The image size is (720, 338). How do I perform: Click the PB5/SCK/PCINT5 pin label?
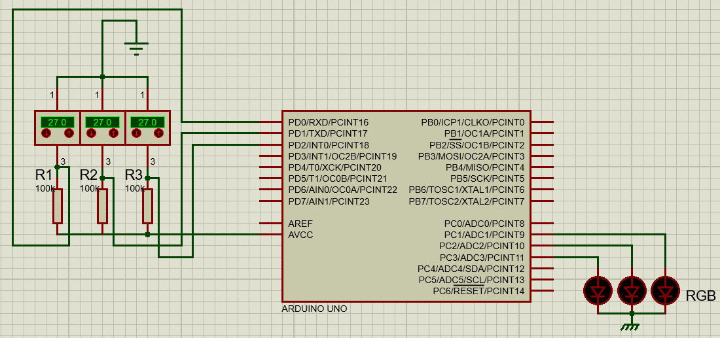point(488,179)
